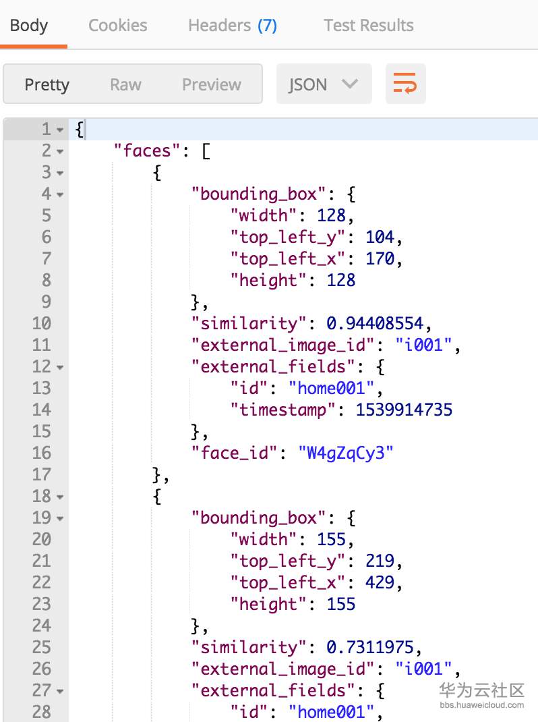The width and height of the screenshot is (538, 722).
Task: Click the timestamp value 1539914735
Action: (x=404, y=410)
